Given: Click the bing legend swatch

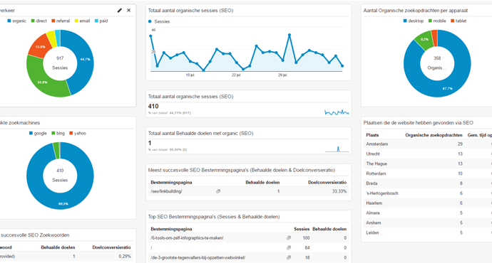Looking at the screenshot, I should [x=53, y=133].
